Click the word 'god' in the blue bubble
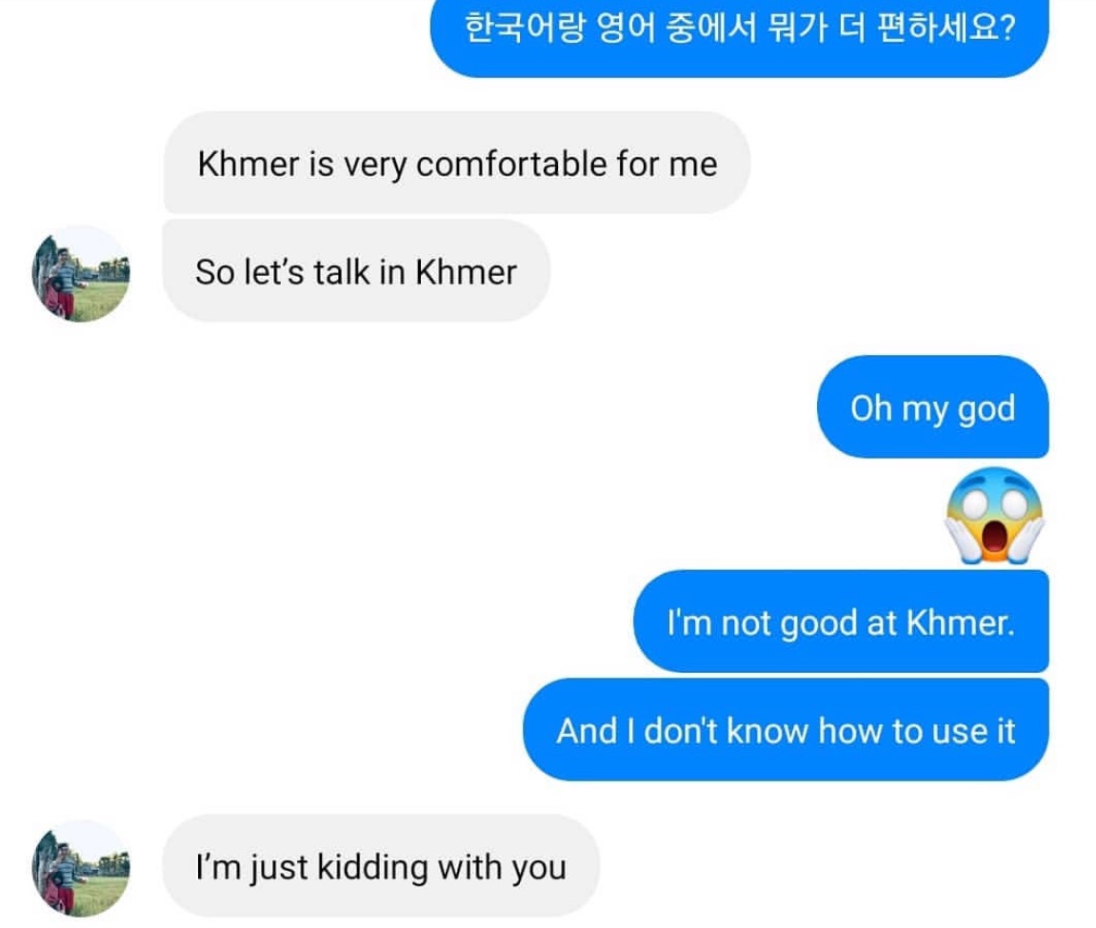Image resolution: width=1096 pixels, height=928 pixels. [986, 409]
